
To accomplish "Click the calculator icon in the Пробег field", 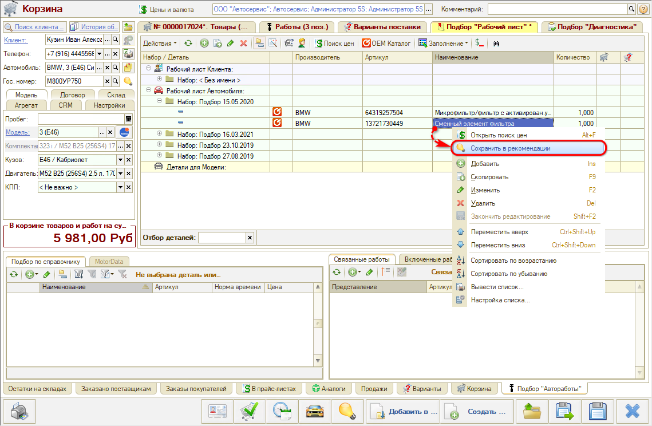I will [x=128, y=119].
